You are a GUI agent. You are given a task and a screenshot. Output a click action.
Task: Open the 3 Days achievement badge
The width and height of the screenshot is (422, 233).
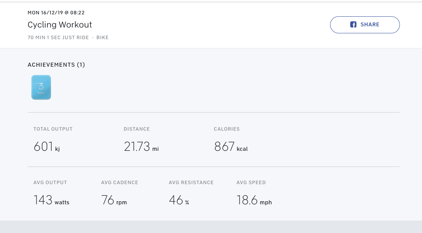pyautogui.click(x=41, y=87)
